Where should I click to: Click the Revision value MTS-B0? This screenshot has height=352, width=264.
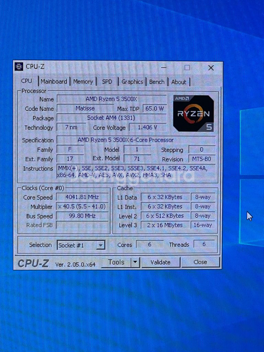[202, 159]
